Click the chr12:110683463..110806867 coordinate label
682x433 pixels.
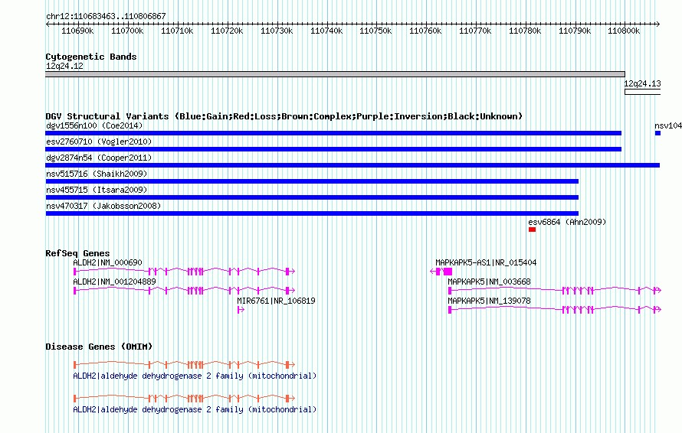pos(106,16)
